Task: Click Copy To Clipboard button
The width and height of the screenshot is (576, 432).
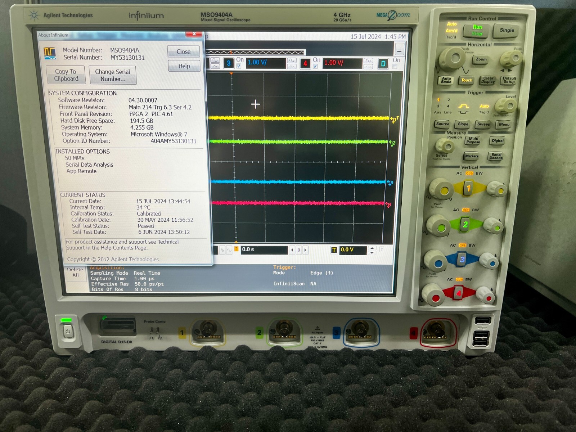Action: point(66,75)
